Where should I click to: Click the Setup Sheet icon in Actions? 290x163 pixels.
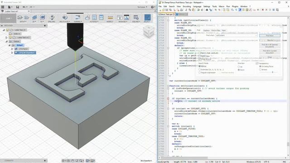(x=101, y=17)
